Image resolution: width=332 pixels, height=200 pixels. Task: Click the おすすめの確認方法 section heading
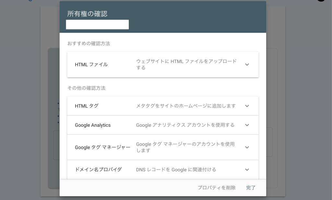[x=89, y=43]
